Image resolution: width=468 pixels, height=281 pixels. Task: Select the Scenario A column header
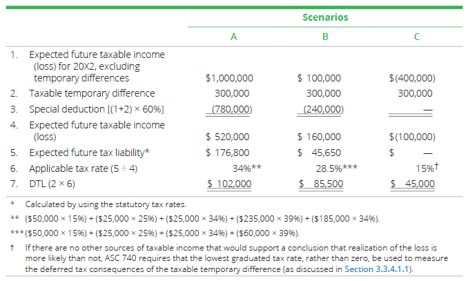pos(234,37)
